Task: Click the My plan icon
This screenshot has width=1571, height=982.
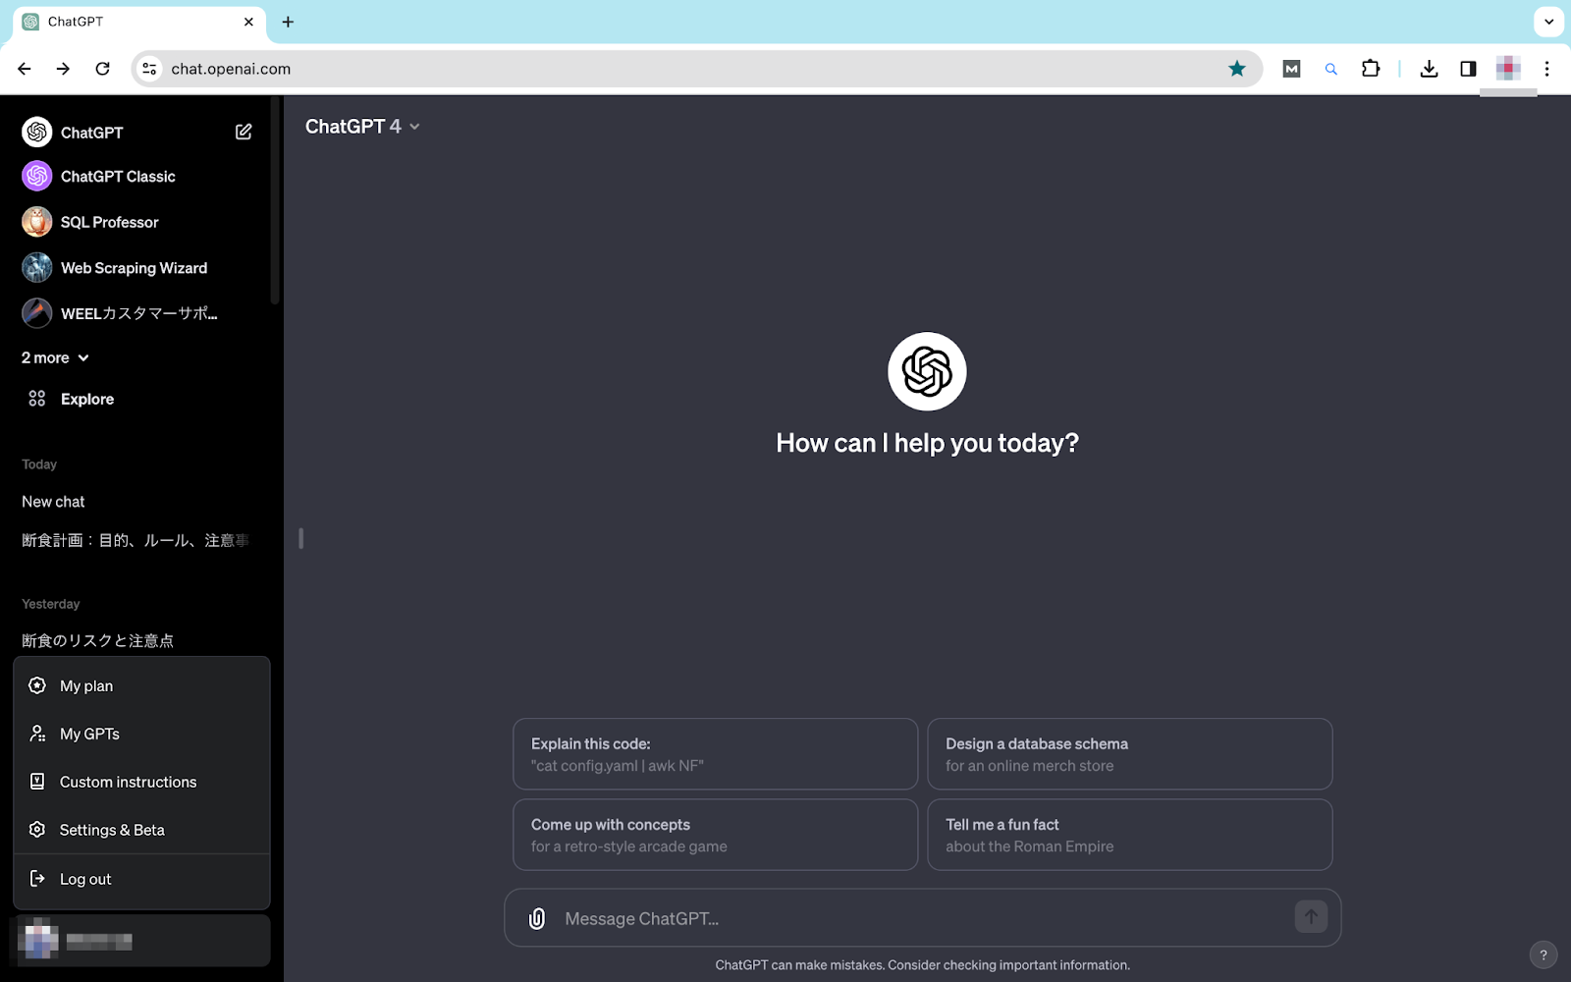Action: pos(37,685)
